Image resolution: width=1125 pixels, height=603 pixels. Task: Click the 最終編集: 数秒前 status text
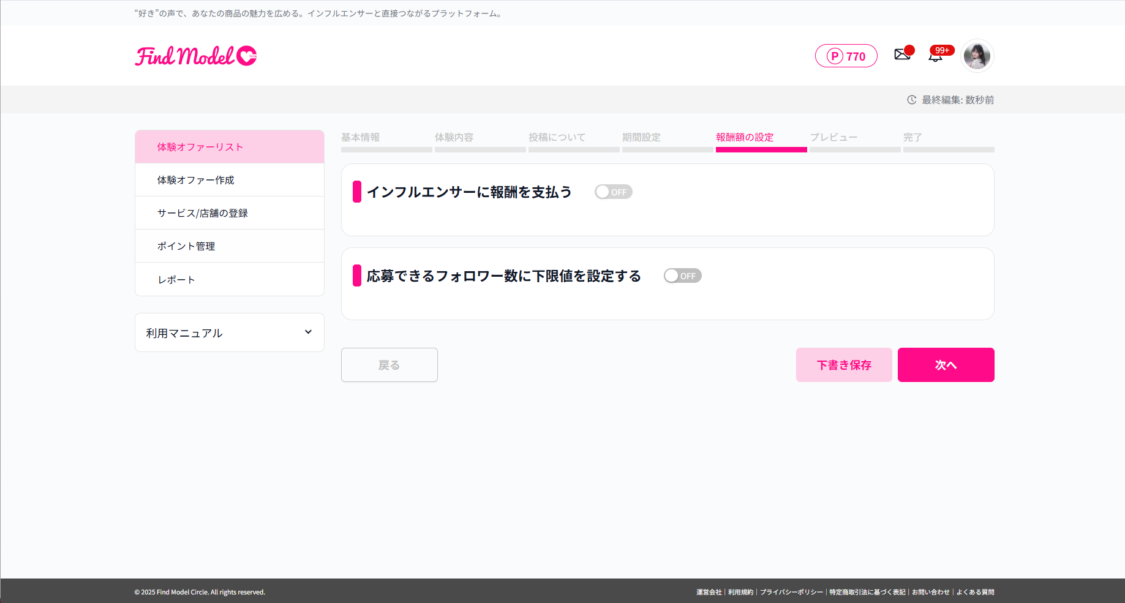tap(958, 100)
